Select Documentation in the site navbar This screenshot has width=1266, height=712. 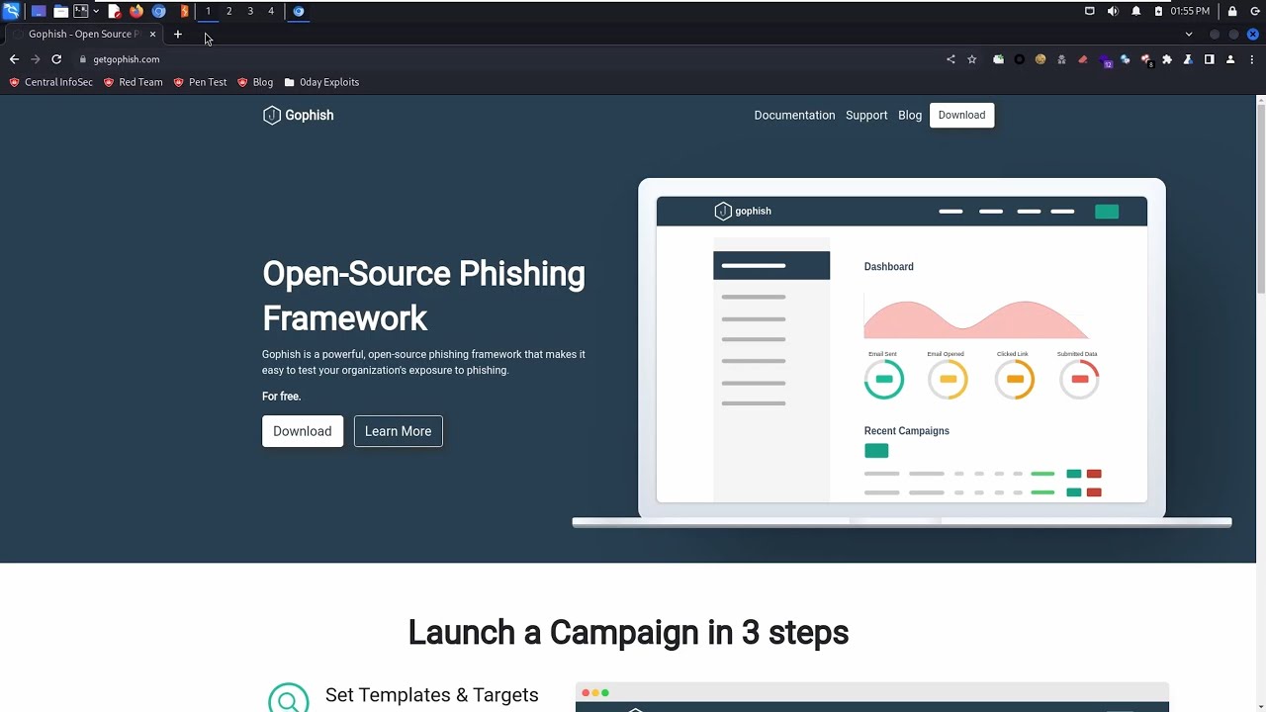click(794, 115)
